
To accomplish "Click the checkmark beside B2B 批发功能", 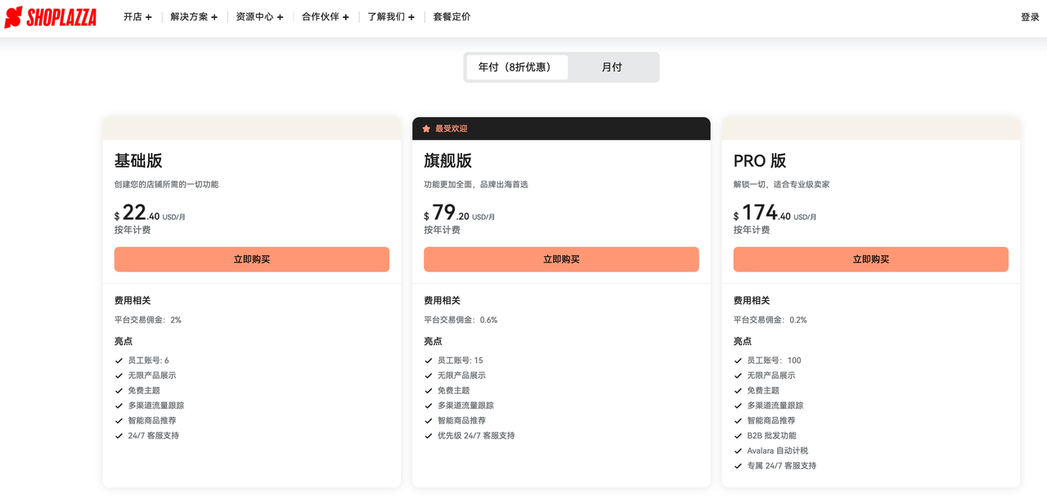I will (738, 435).
